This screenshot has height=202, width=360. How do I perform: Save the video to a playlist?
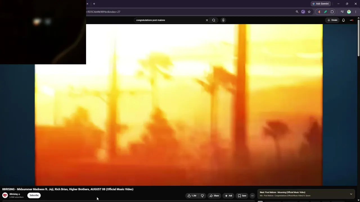click(242, 196)
